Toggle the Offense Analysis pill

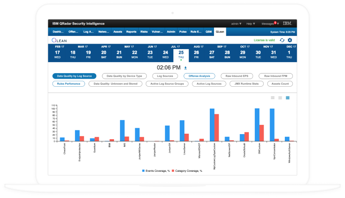coord(199,76)
